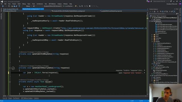Screen dimensions: 182x102
Task: Collapse the updateWith10DayData method outline
Action: (x=10, y=54)
